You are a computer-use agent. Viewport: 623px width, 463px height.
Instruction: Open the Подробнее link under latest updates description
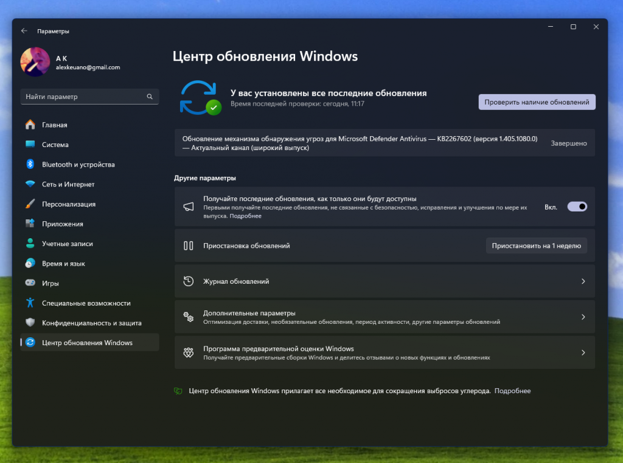246,216
